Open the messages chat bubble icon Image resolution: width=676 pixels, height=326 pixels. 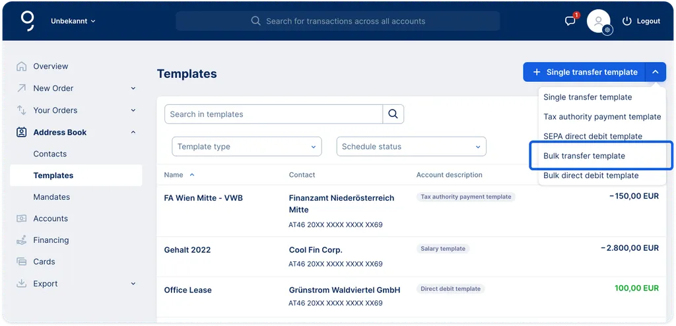570,21
